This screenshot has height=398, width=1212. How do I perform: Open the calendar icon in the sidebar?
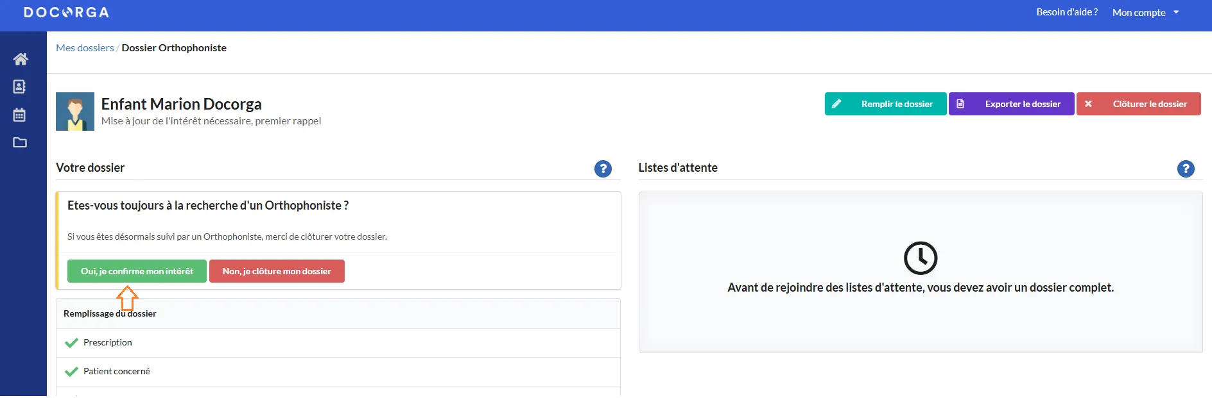(20, 115)
